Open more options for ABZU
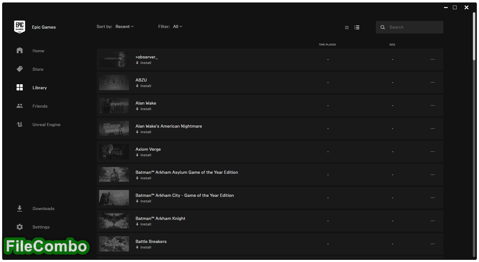Screen dimensions: 479x262 [433, 82]
